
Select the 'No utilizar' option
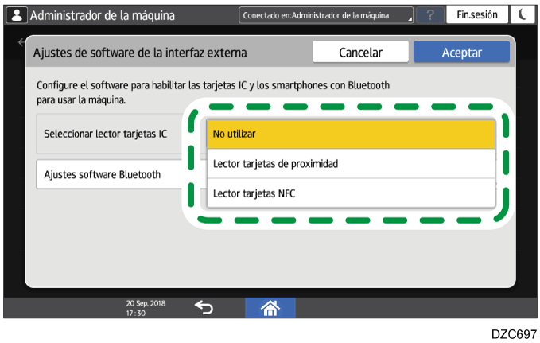point(351,133)
